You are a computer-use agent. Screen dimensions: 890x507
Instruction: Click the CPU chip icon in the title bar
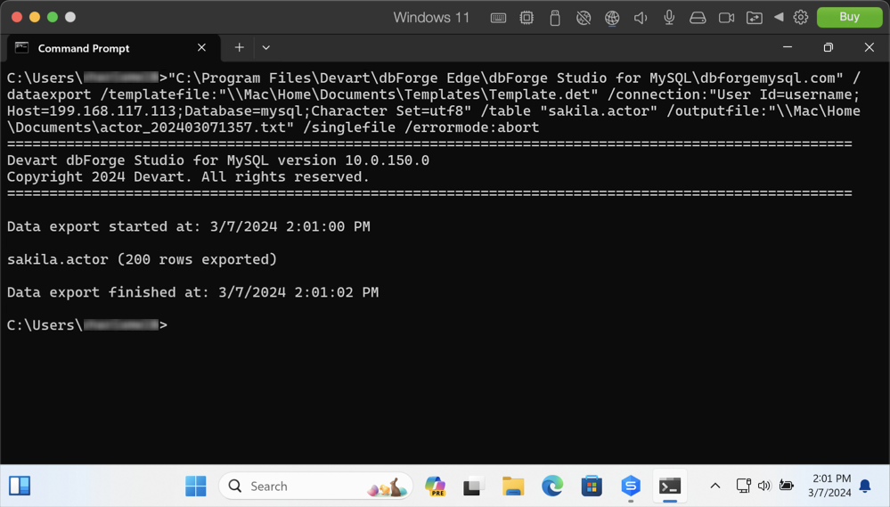527,18
